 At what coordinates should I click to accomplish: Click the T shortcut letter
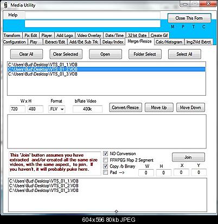tap(194, 27)
